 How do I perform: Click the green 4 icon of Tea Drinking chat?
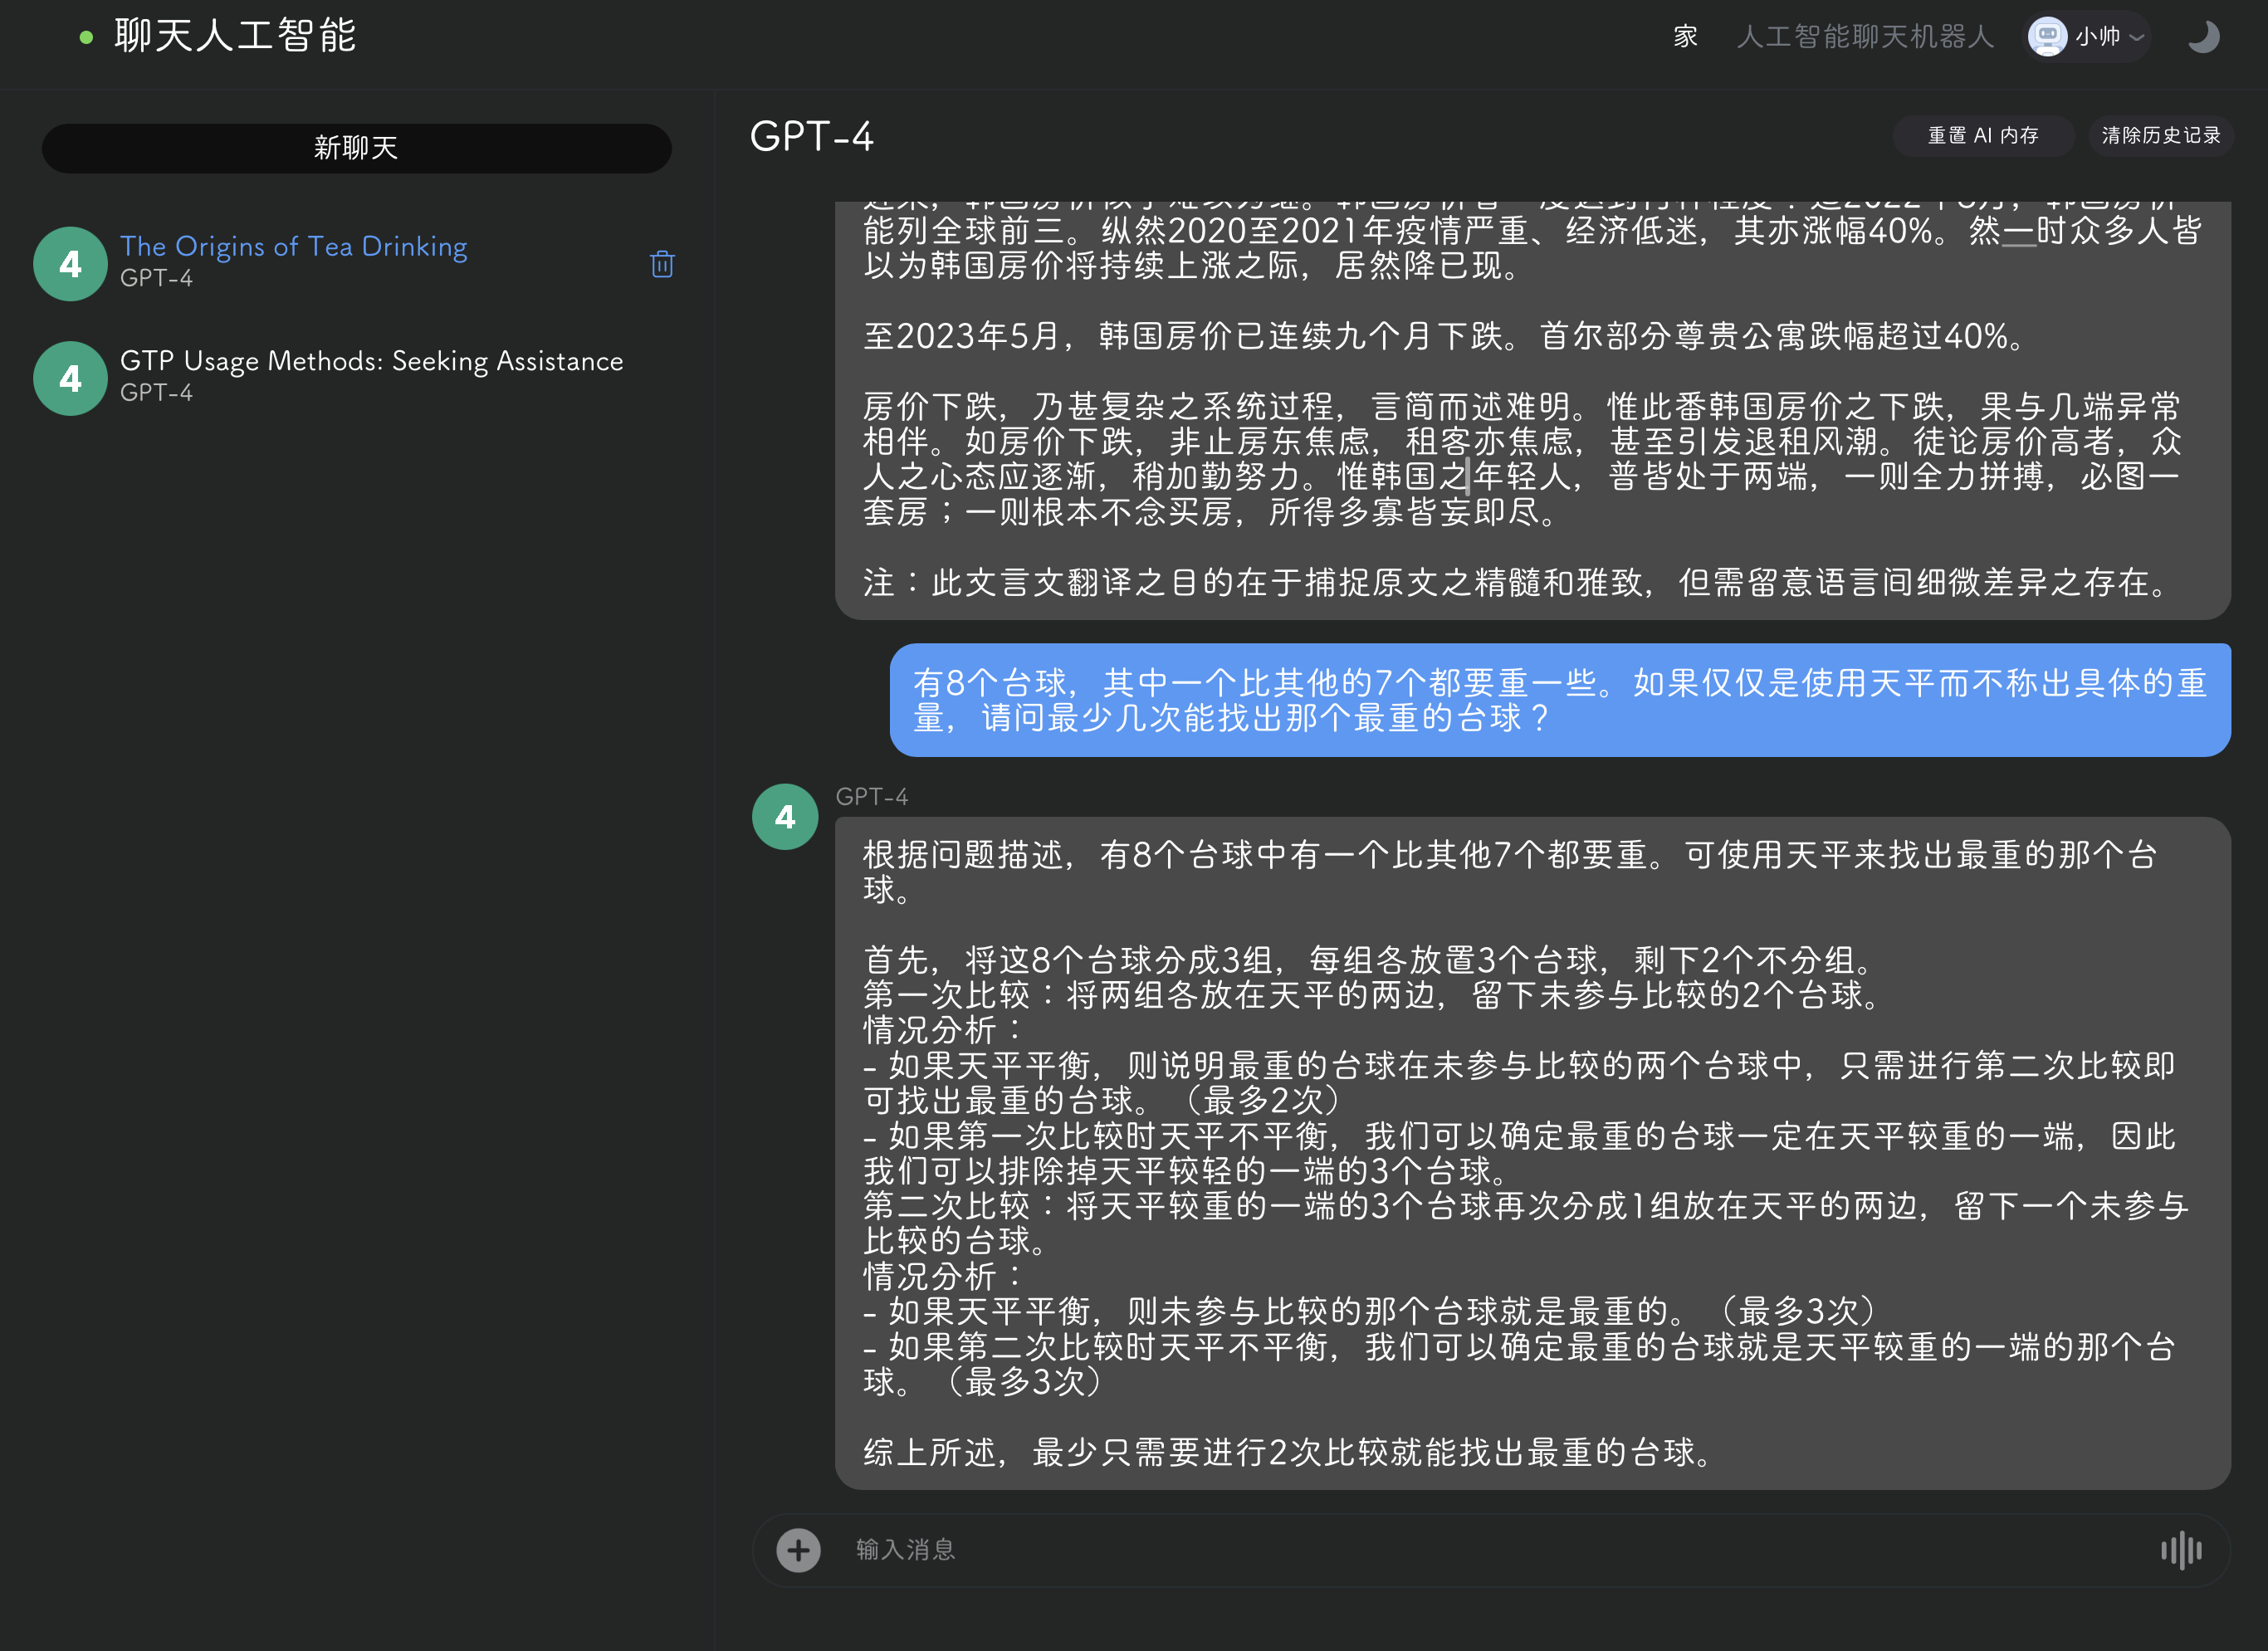pyautogui.click(x=70, y=264)
